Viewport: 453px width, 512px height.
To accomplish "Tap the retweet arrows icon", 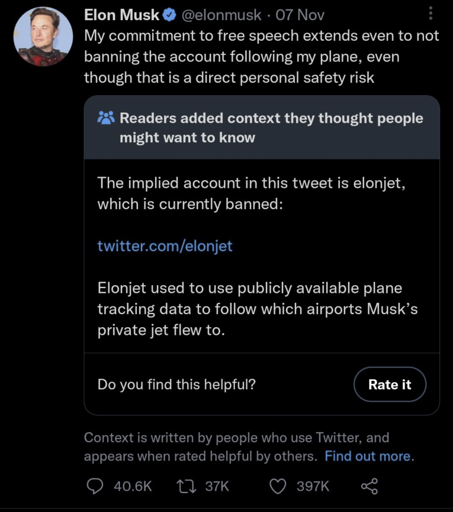I will pos(186,486).
